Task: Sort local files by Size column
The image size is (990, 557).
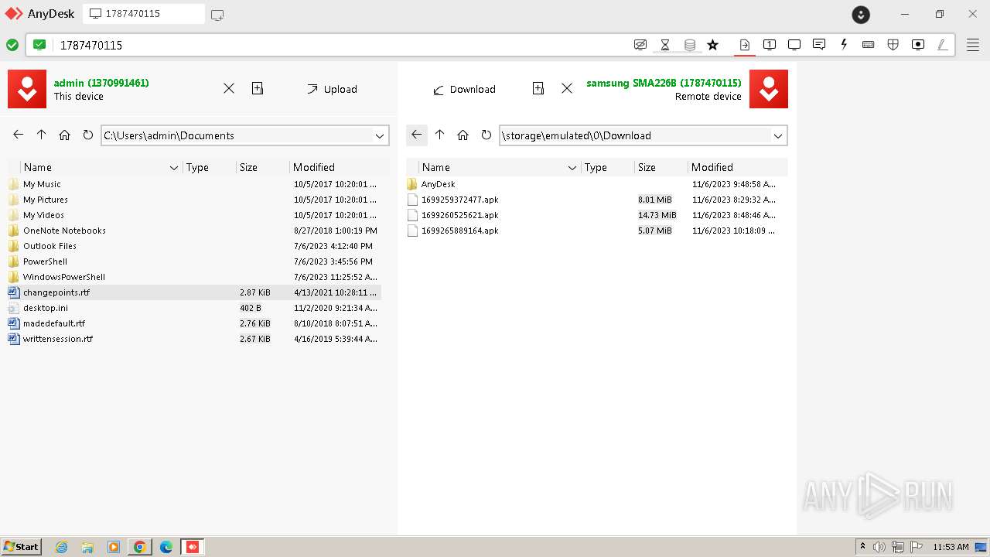Action: (x=262, y=167)
